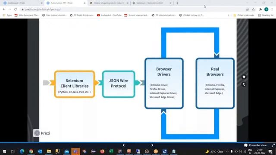Open the Other bookmarks folder
The image size is (276, 155).
244,15
